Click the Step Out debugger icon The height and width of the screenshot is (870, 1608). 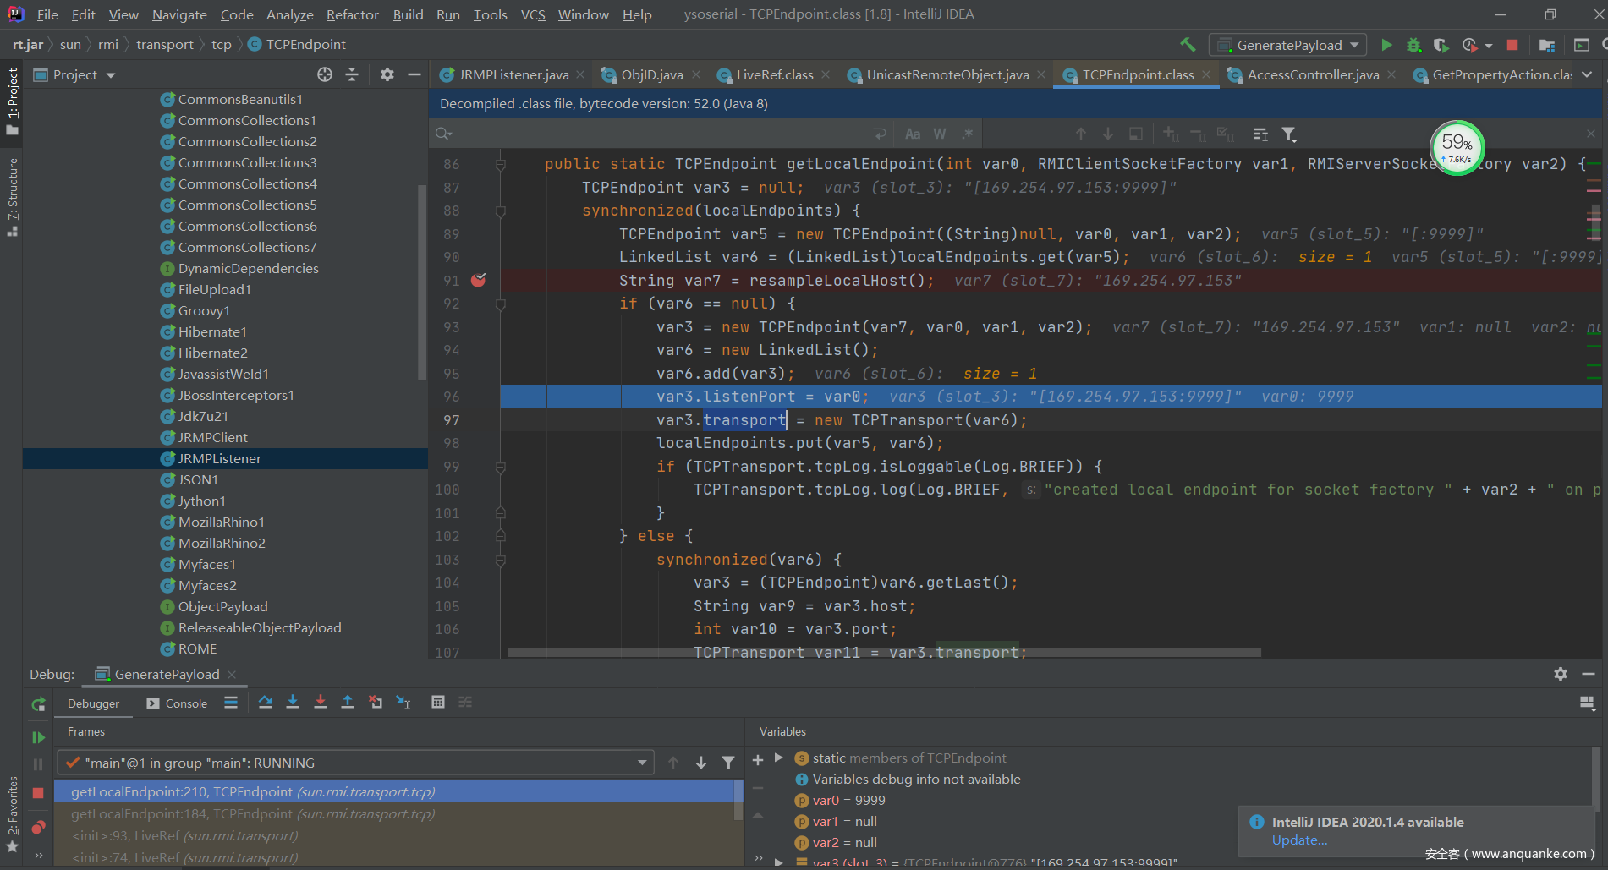[348, 703]
